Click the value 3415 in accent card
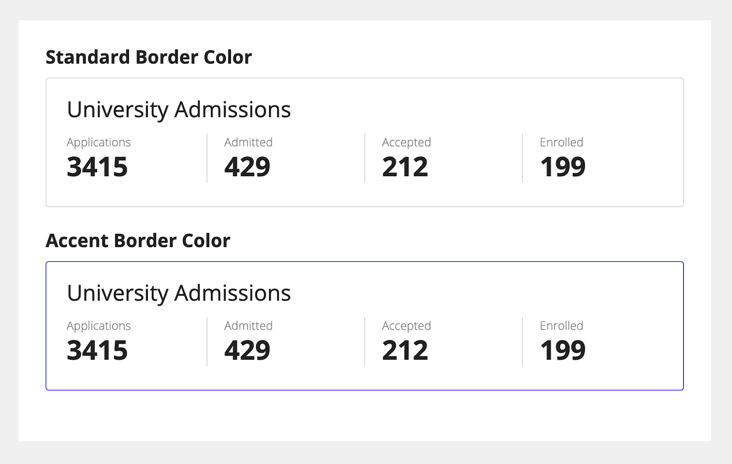Image resolution: width=732 pixels, height=464 pixels. pos(97,350)
